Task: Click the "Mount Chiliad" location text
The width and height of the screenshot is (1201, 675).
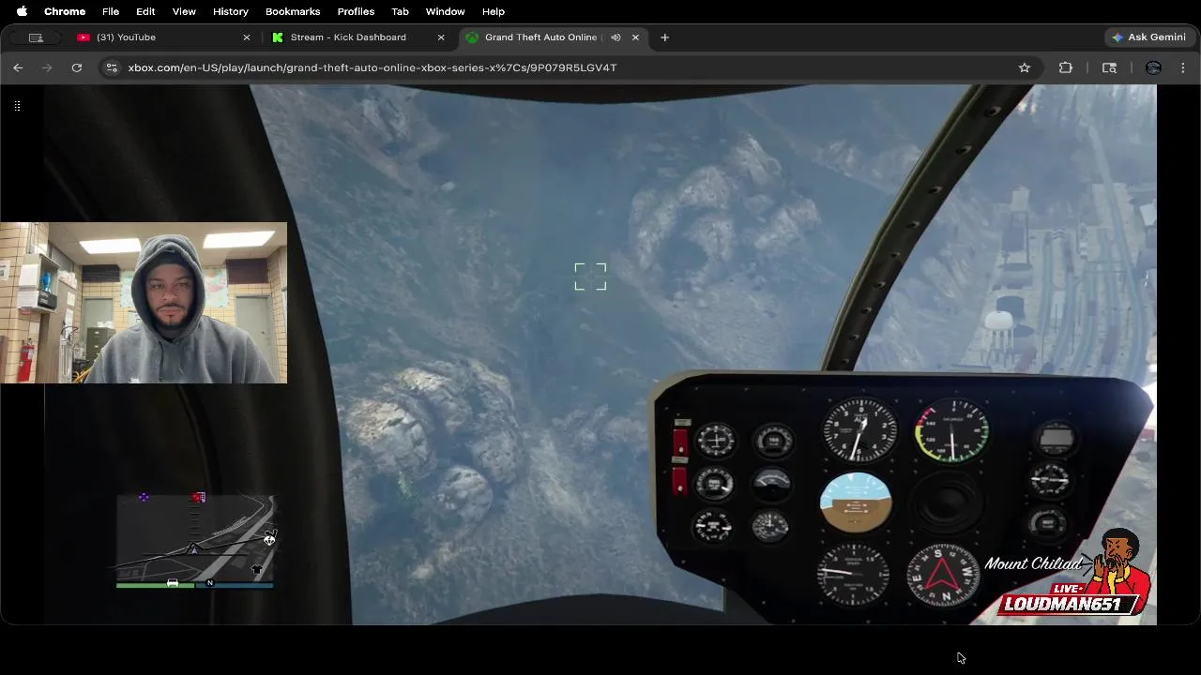Action: pos(1033,563)
